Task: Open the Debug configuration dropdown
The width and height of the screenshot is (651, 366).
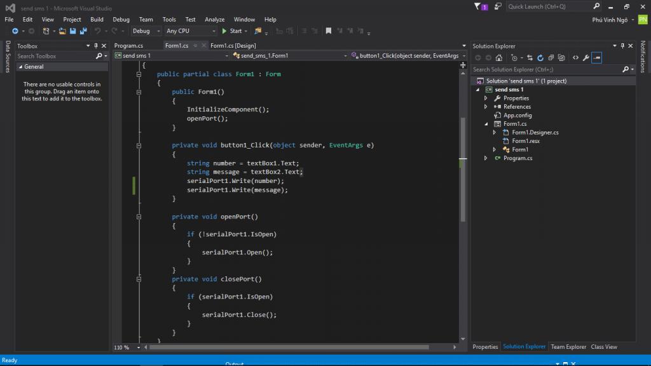Action: click(146, 30)
